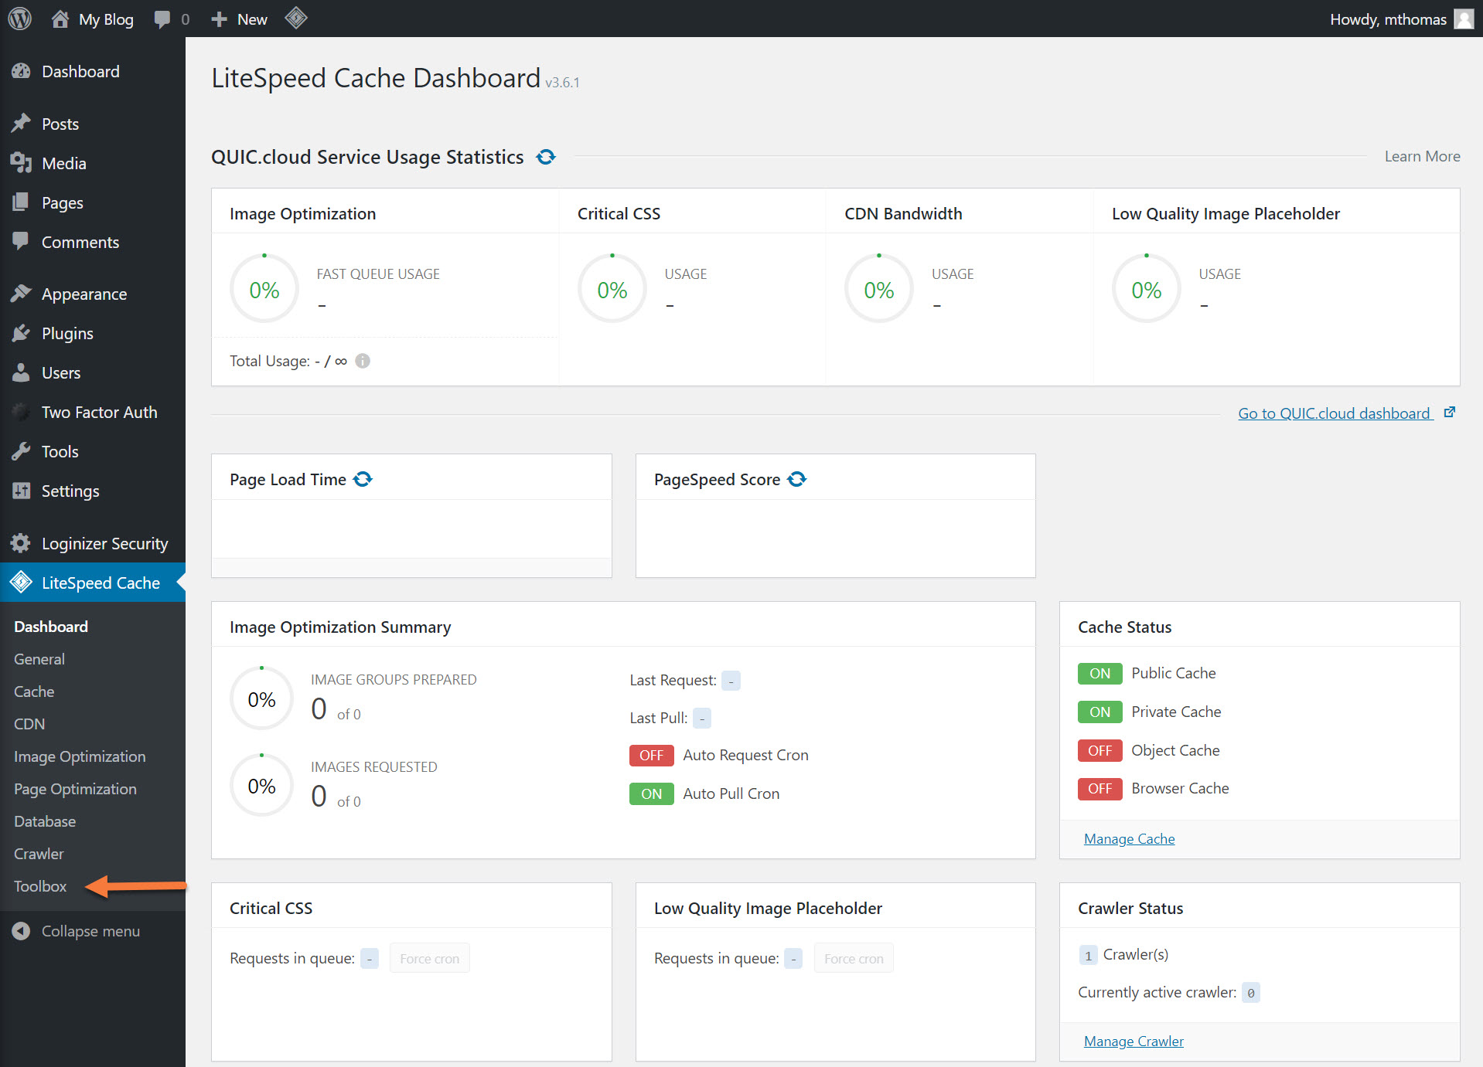Refresh the Page Load Time panel
This screenshot has width=1483, height=1067.
363,479
